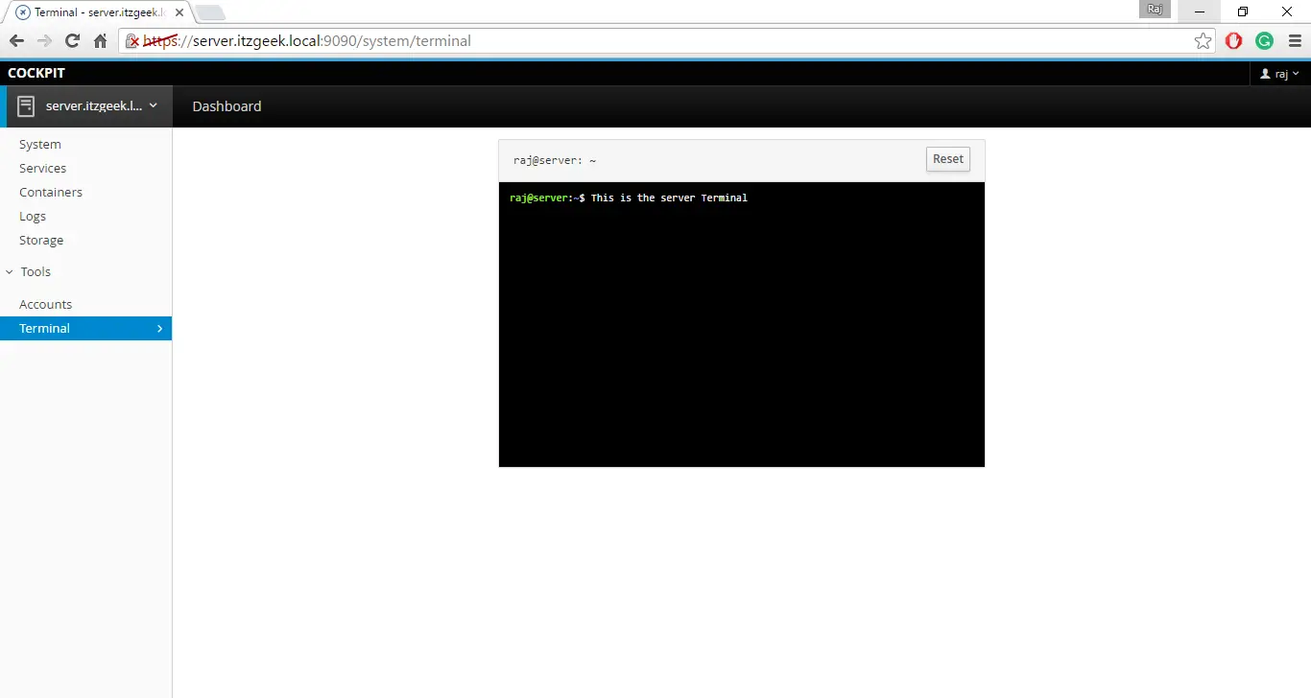Click the COCKPIT brand label

coord(36,73)
